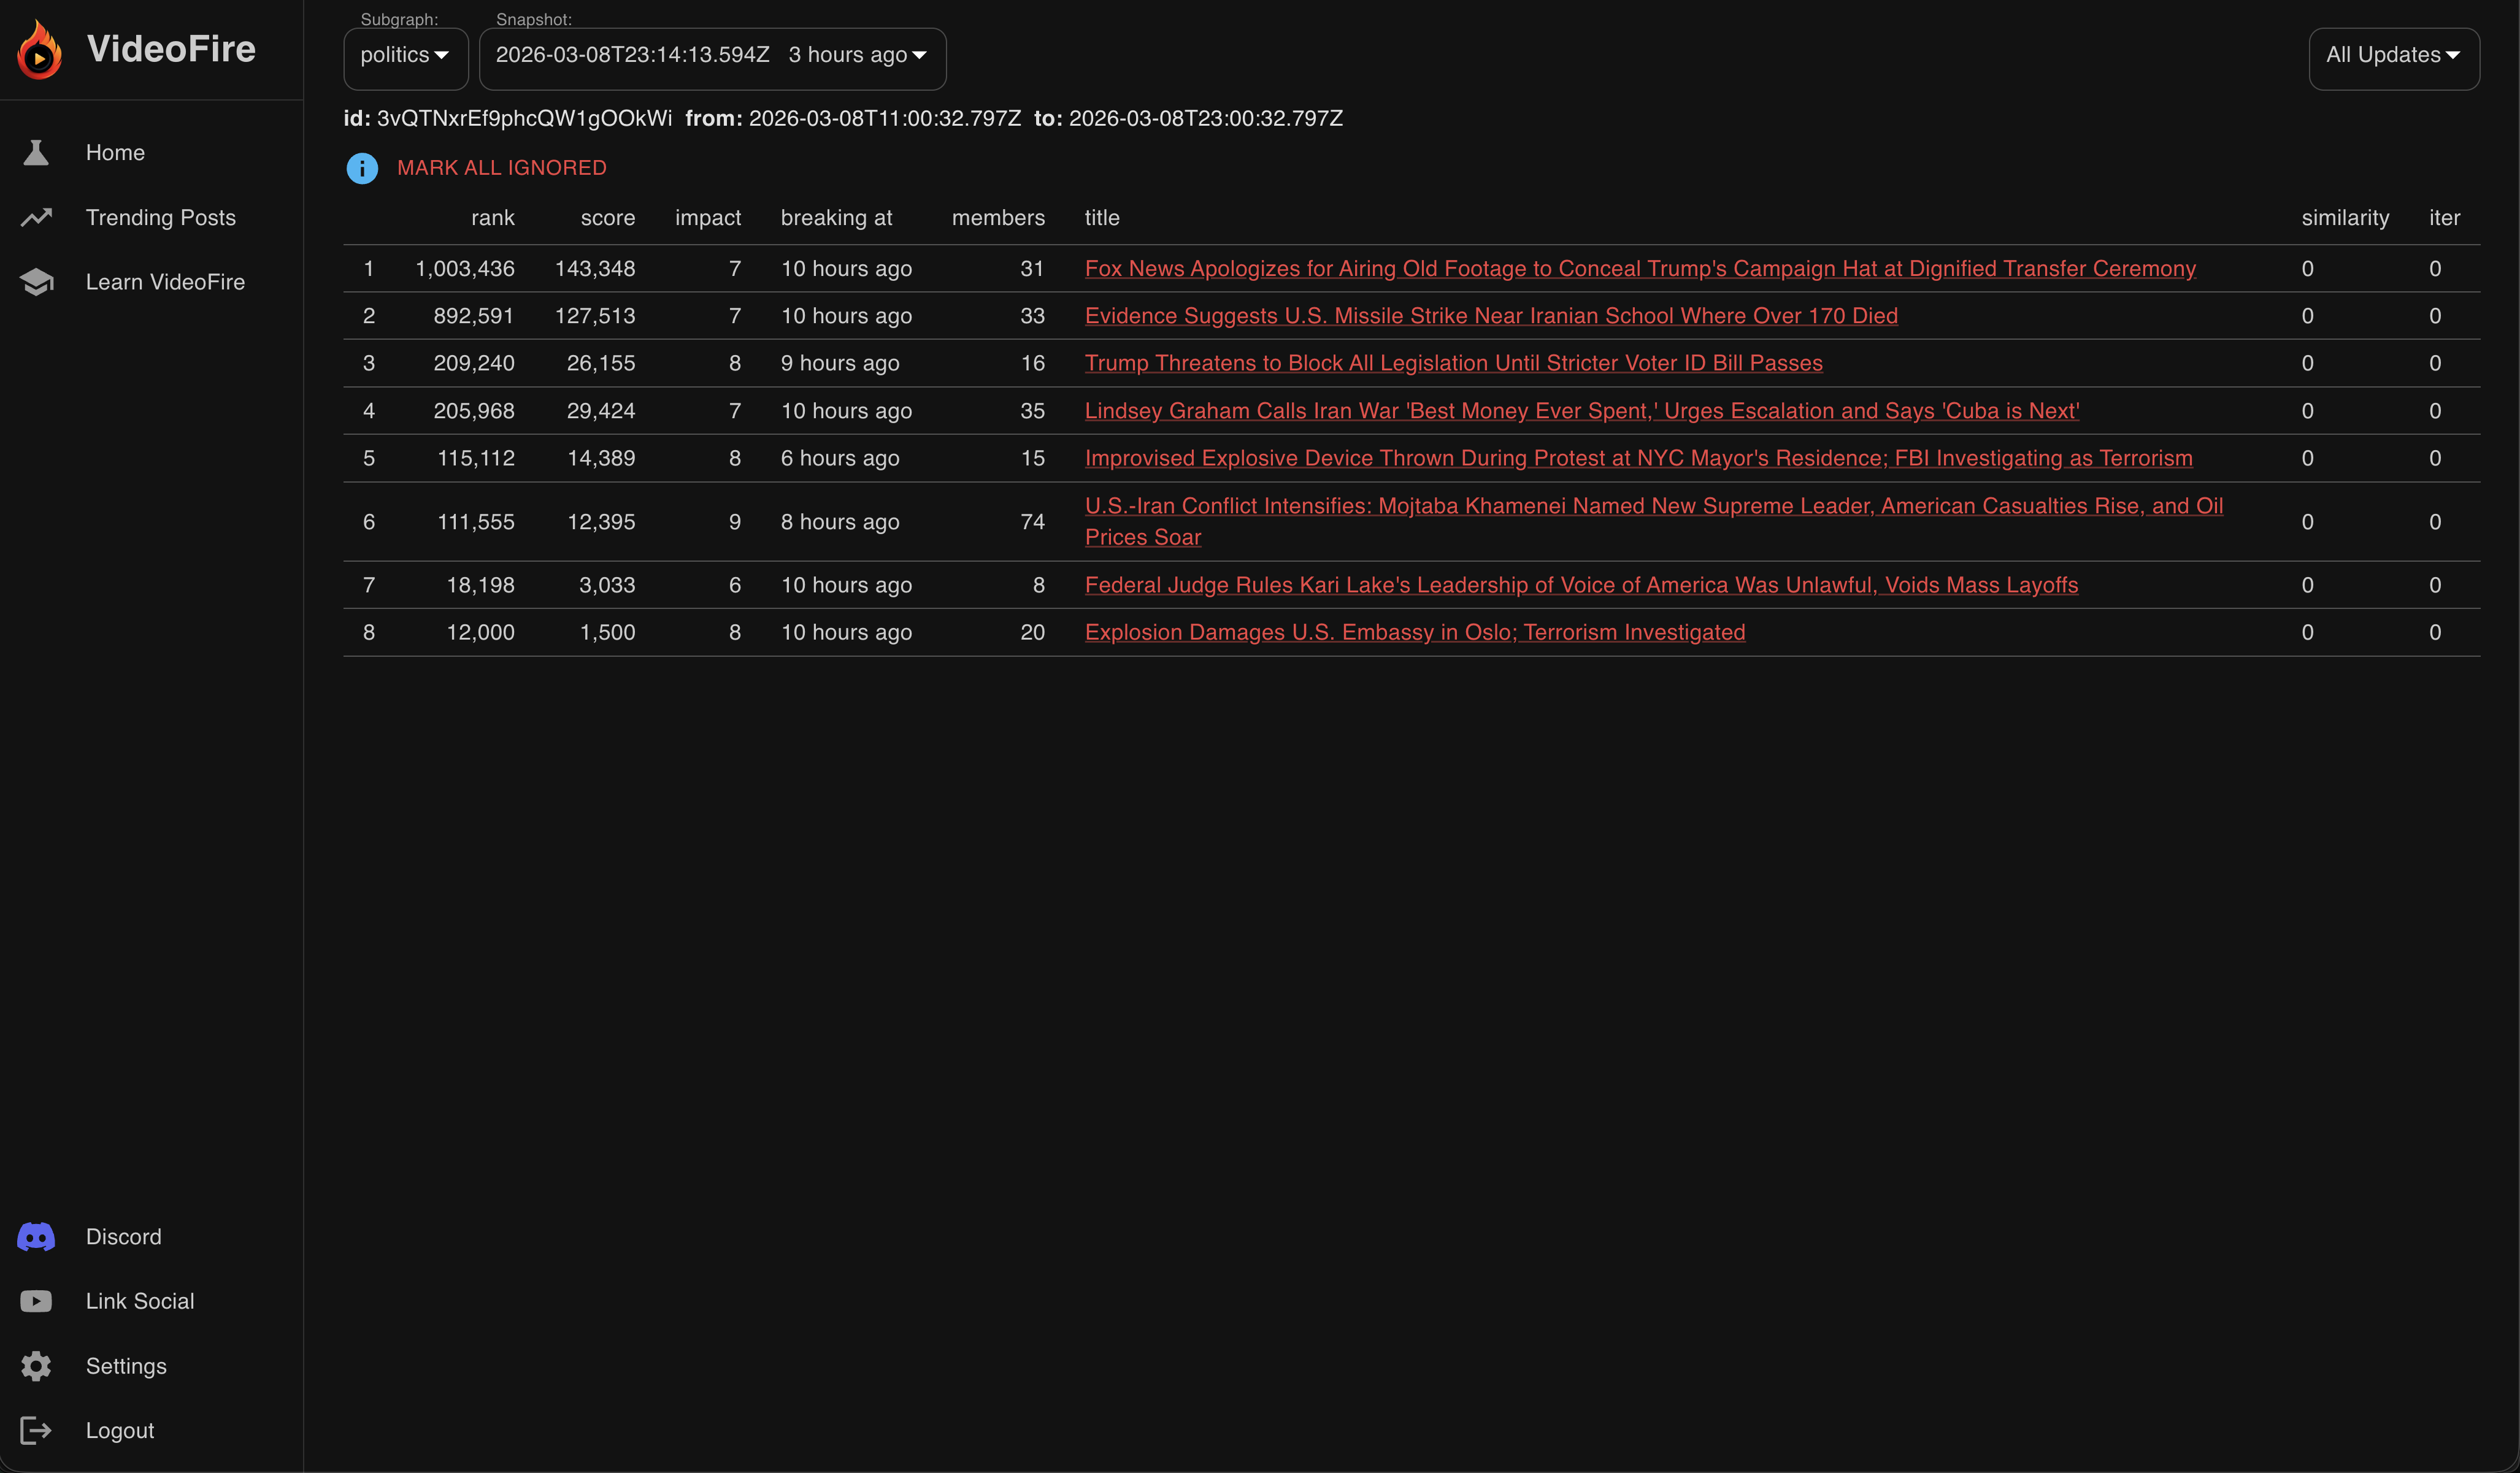This screenshot has width=2520, height=1473.
Task: Click the to timestamp 2026-03-08T23:00:32.797Z
Action: click(x=1206, y=118)
